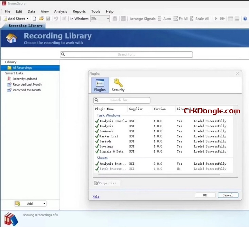
Task: Select the Scorings plugin name
Action: pyautogui.click(x=106, y=147)
